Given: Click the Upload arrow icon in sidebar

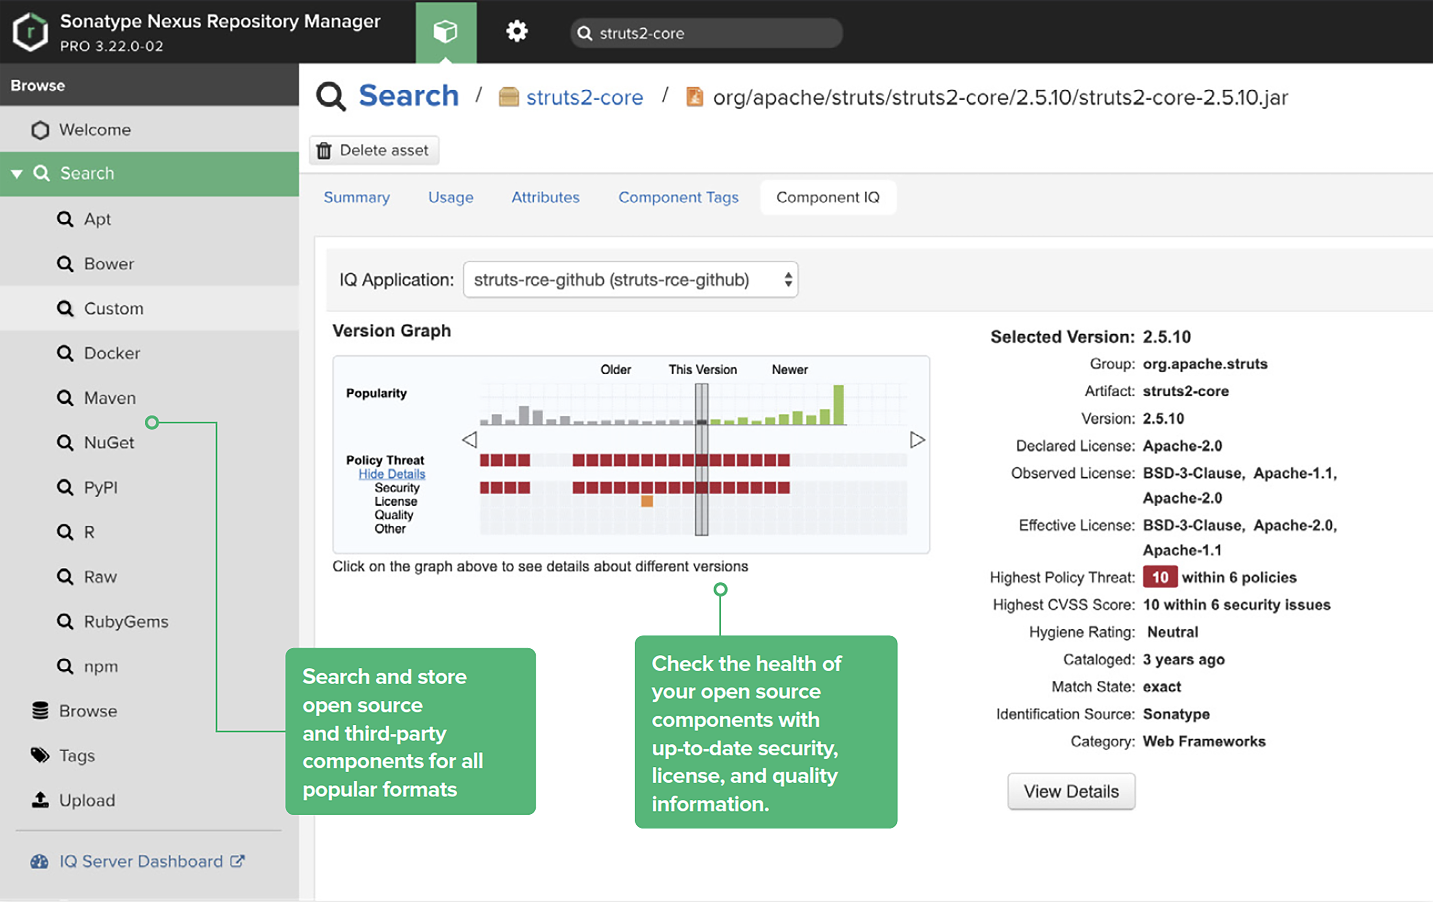Looking at the screenshot, I should pos(40,800).
